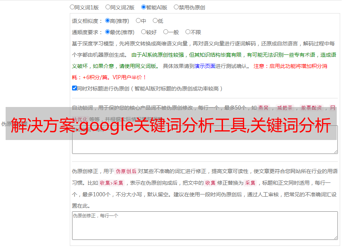
Task: Set 语义相似度 to 中
Action: tap(138, 21)
